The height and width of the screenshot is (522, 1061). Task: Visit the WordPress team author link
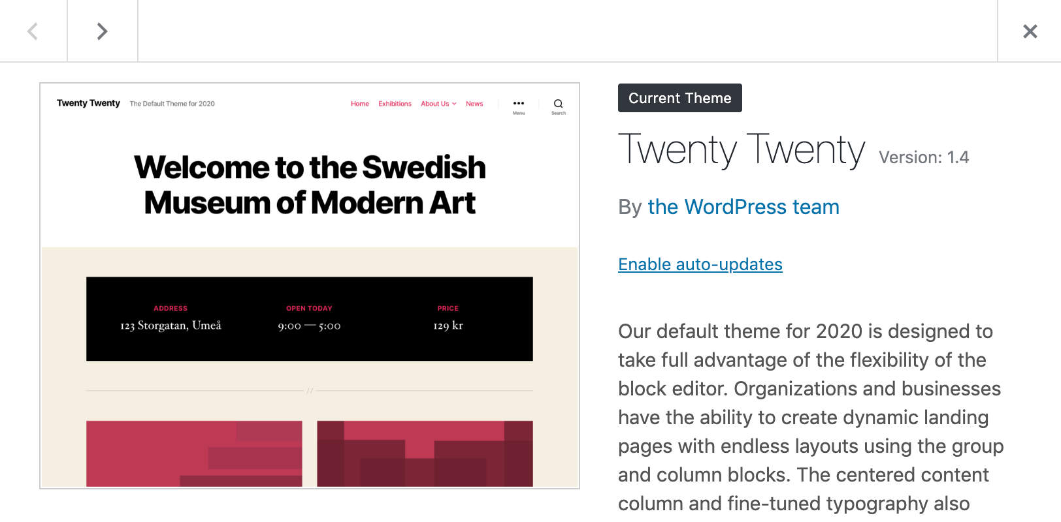pyautogui.click(x=743, y=207)
